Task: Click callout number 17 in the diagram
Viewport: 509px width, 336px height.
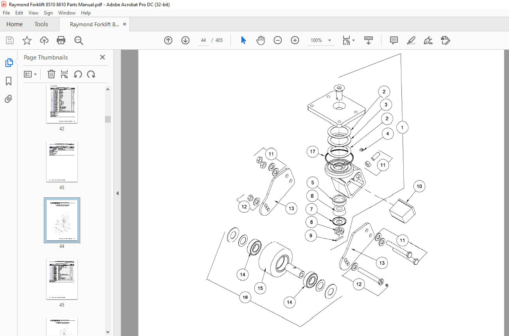Action: pos(313,152)
